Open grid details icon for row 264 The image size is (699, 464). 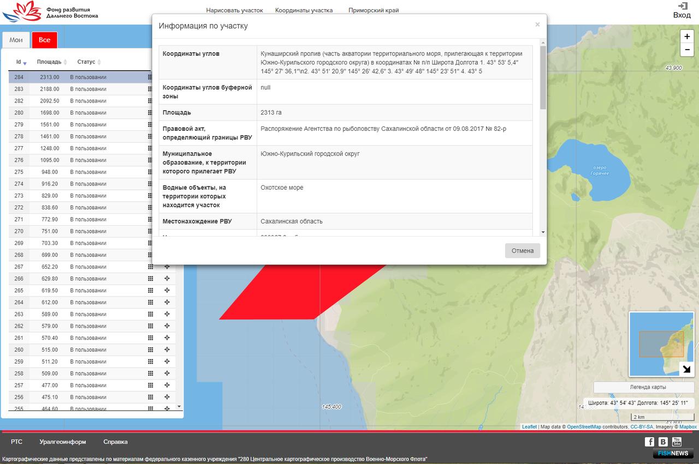click(x=150, y=302)
